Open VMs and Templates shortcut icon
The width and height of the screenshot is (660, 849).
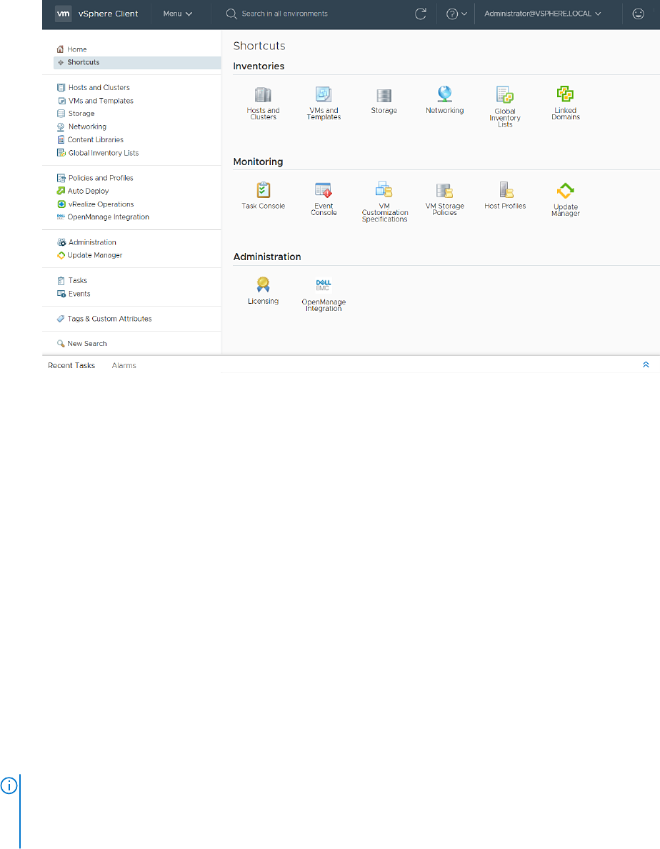(x=324, y=95)
